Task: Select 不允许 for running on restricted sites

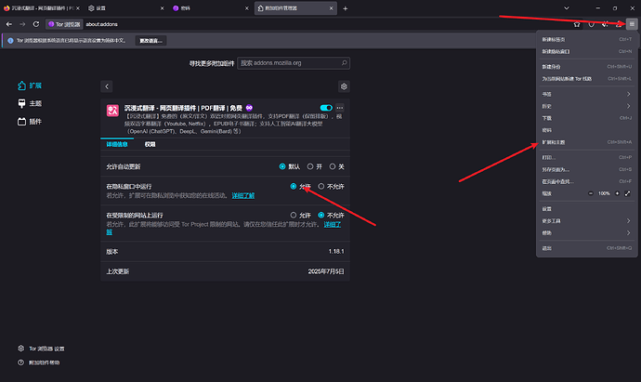Action: click(321, 215)
